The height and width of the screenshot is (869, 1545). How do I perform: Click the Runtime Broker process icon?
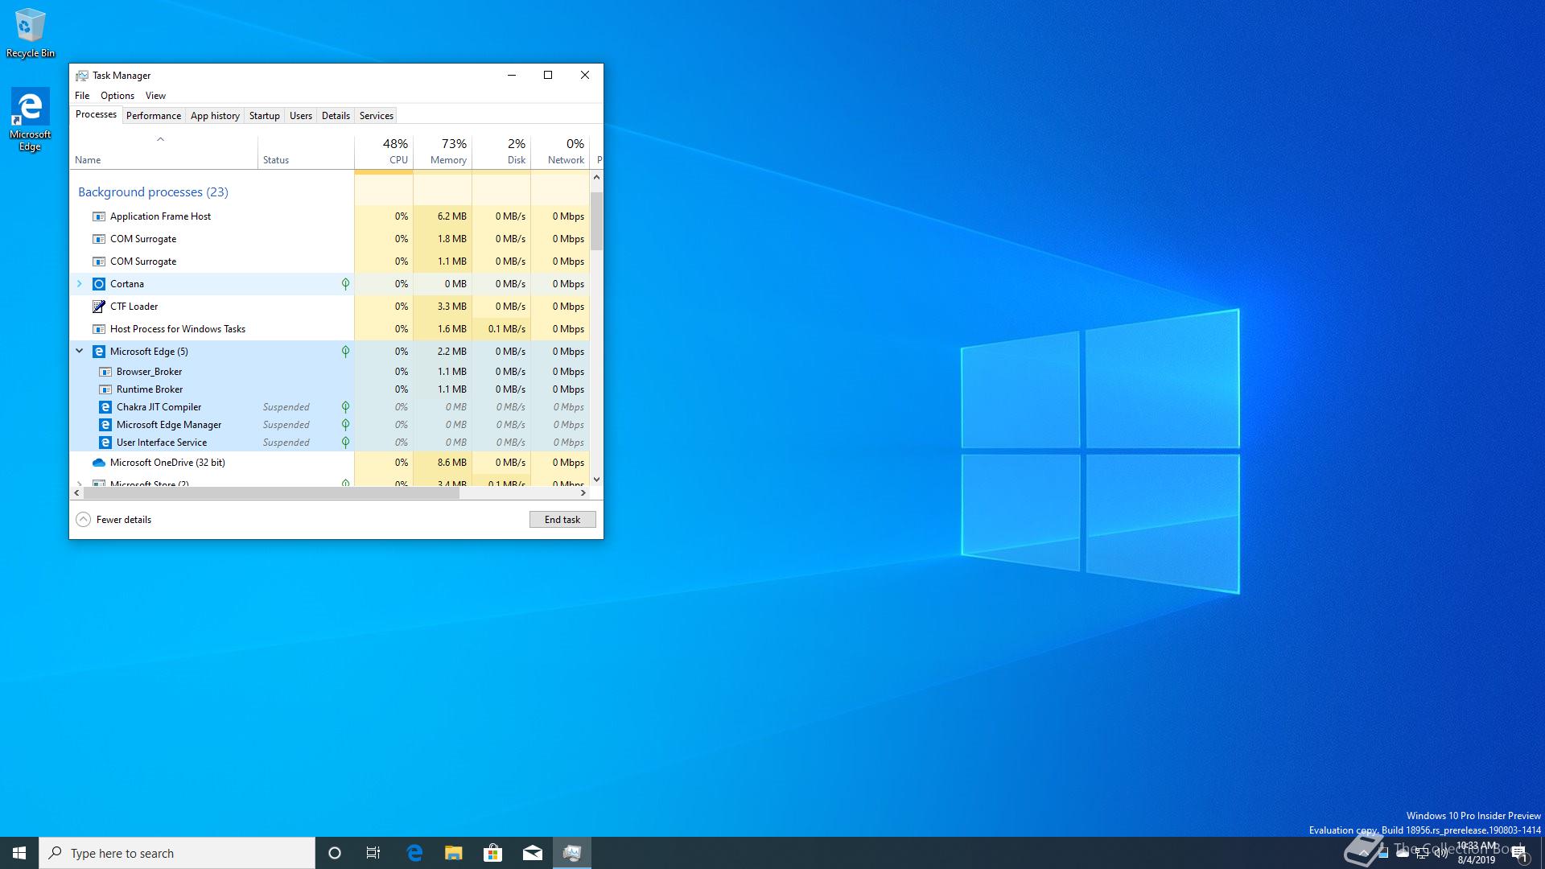point(105,389)
